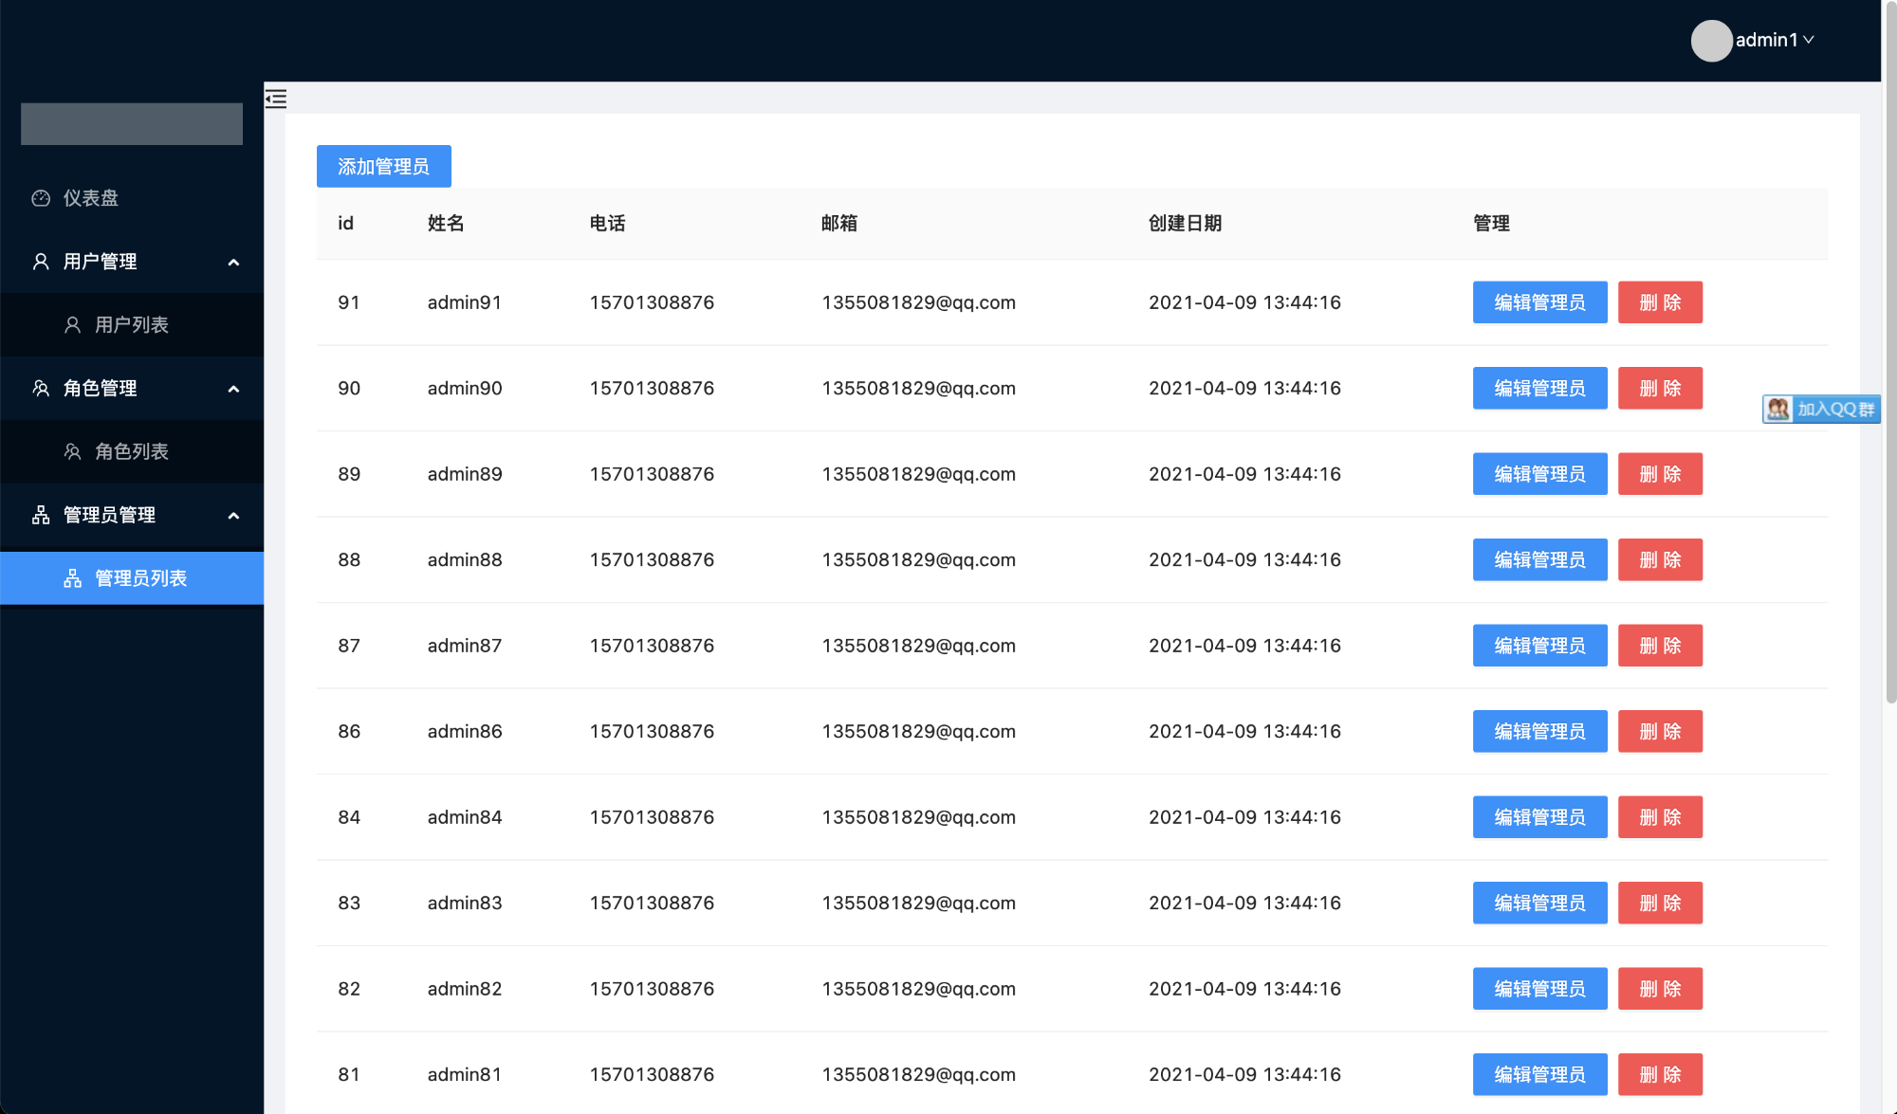Remove admin87 using 删除
The width and height of the screenshot is (1897, 1114).
[x=1660, y=646]
